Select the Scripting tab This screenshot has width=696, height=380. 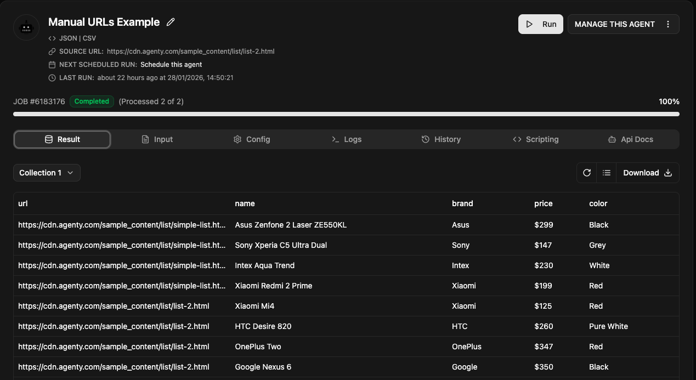click(x=535, y=139)
